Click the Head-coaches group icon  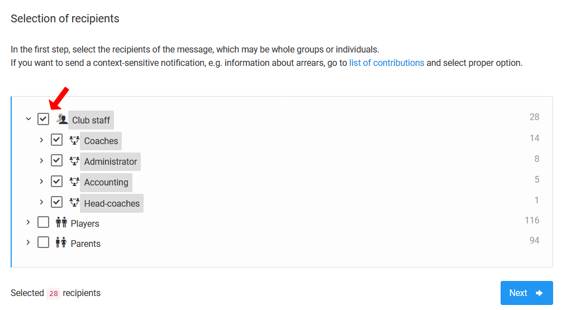(74, 202)
